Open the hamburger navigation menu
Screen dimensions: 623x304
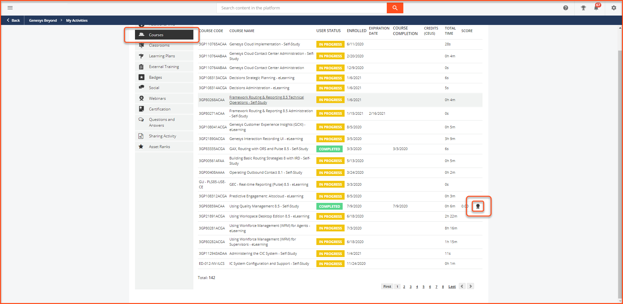coord(10,8)
